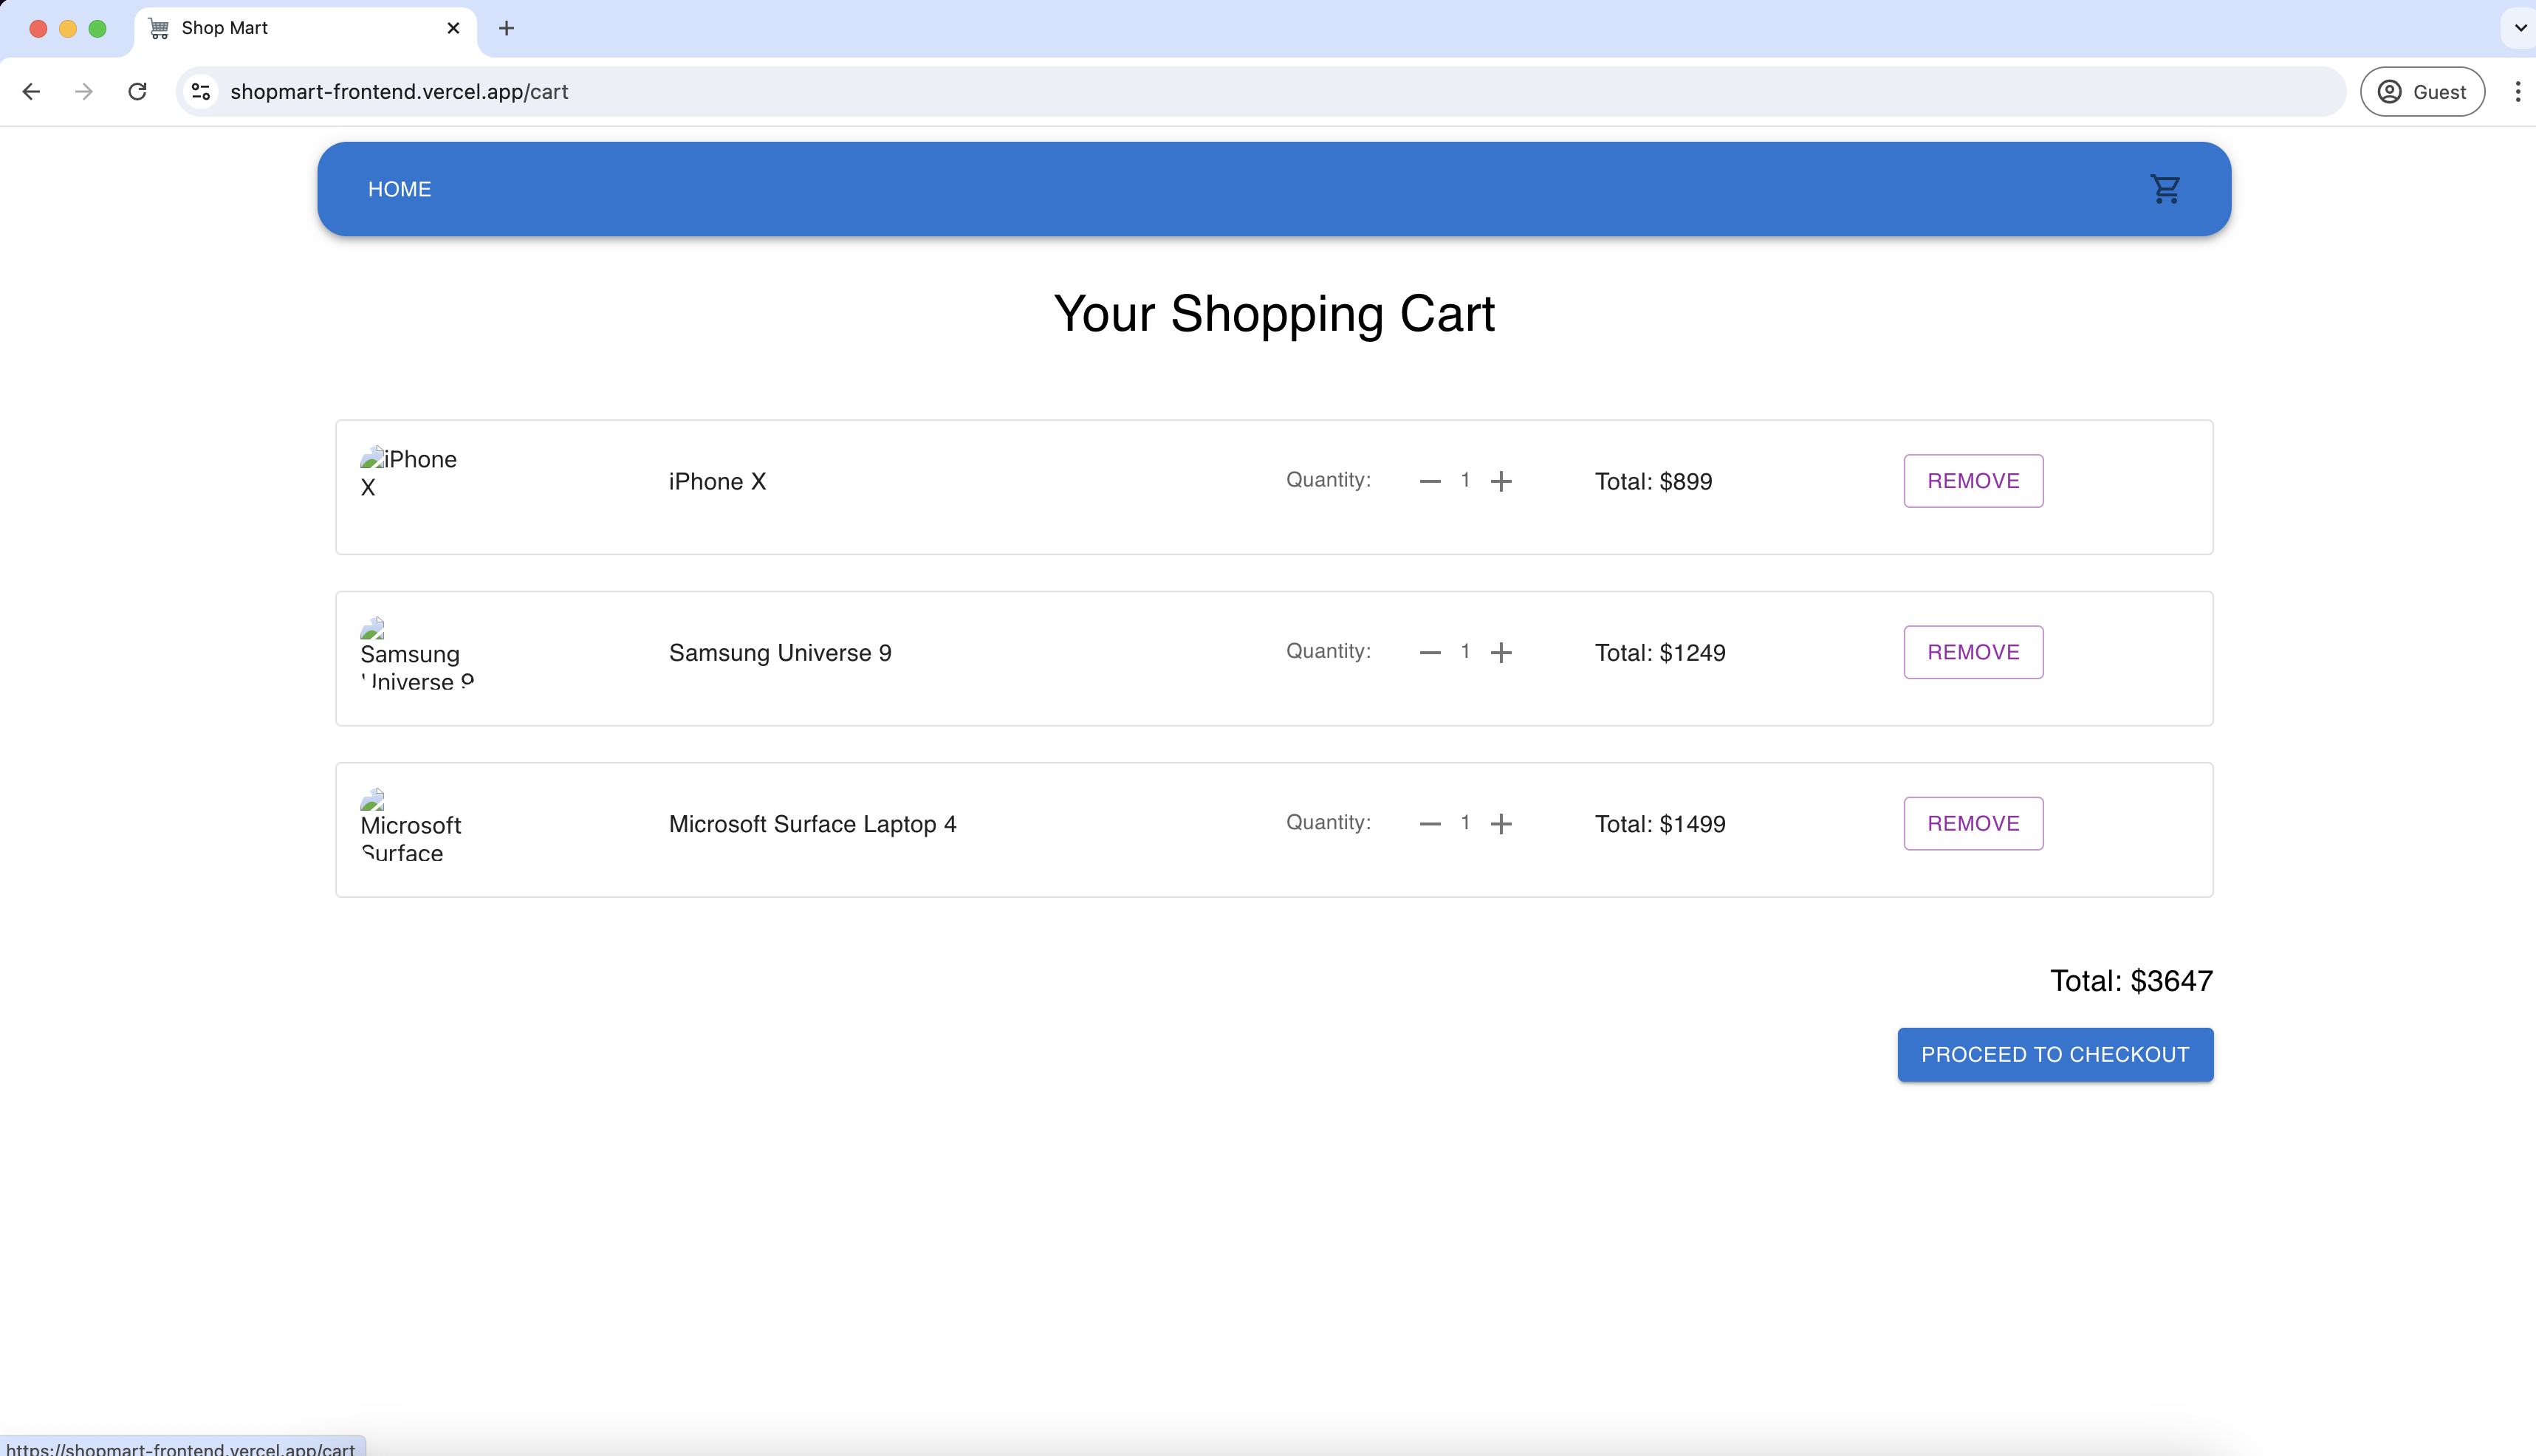Click the 'Your Shopping Cart' heading

click(1274, 314)
